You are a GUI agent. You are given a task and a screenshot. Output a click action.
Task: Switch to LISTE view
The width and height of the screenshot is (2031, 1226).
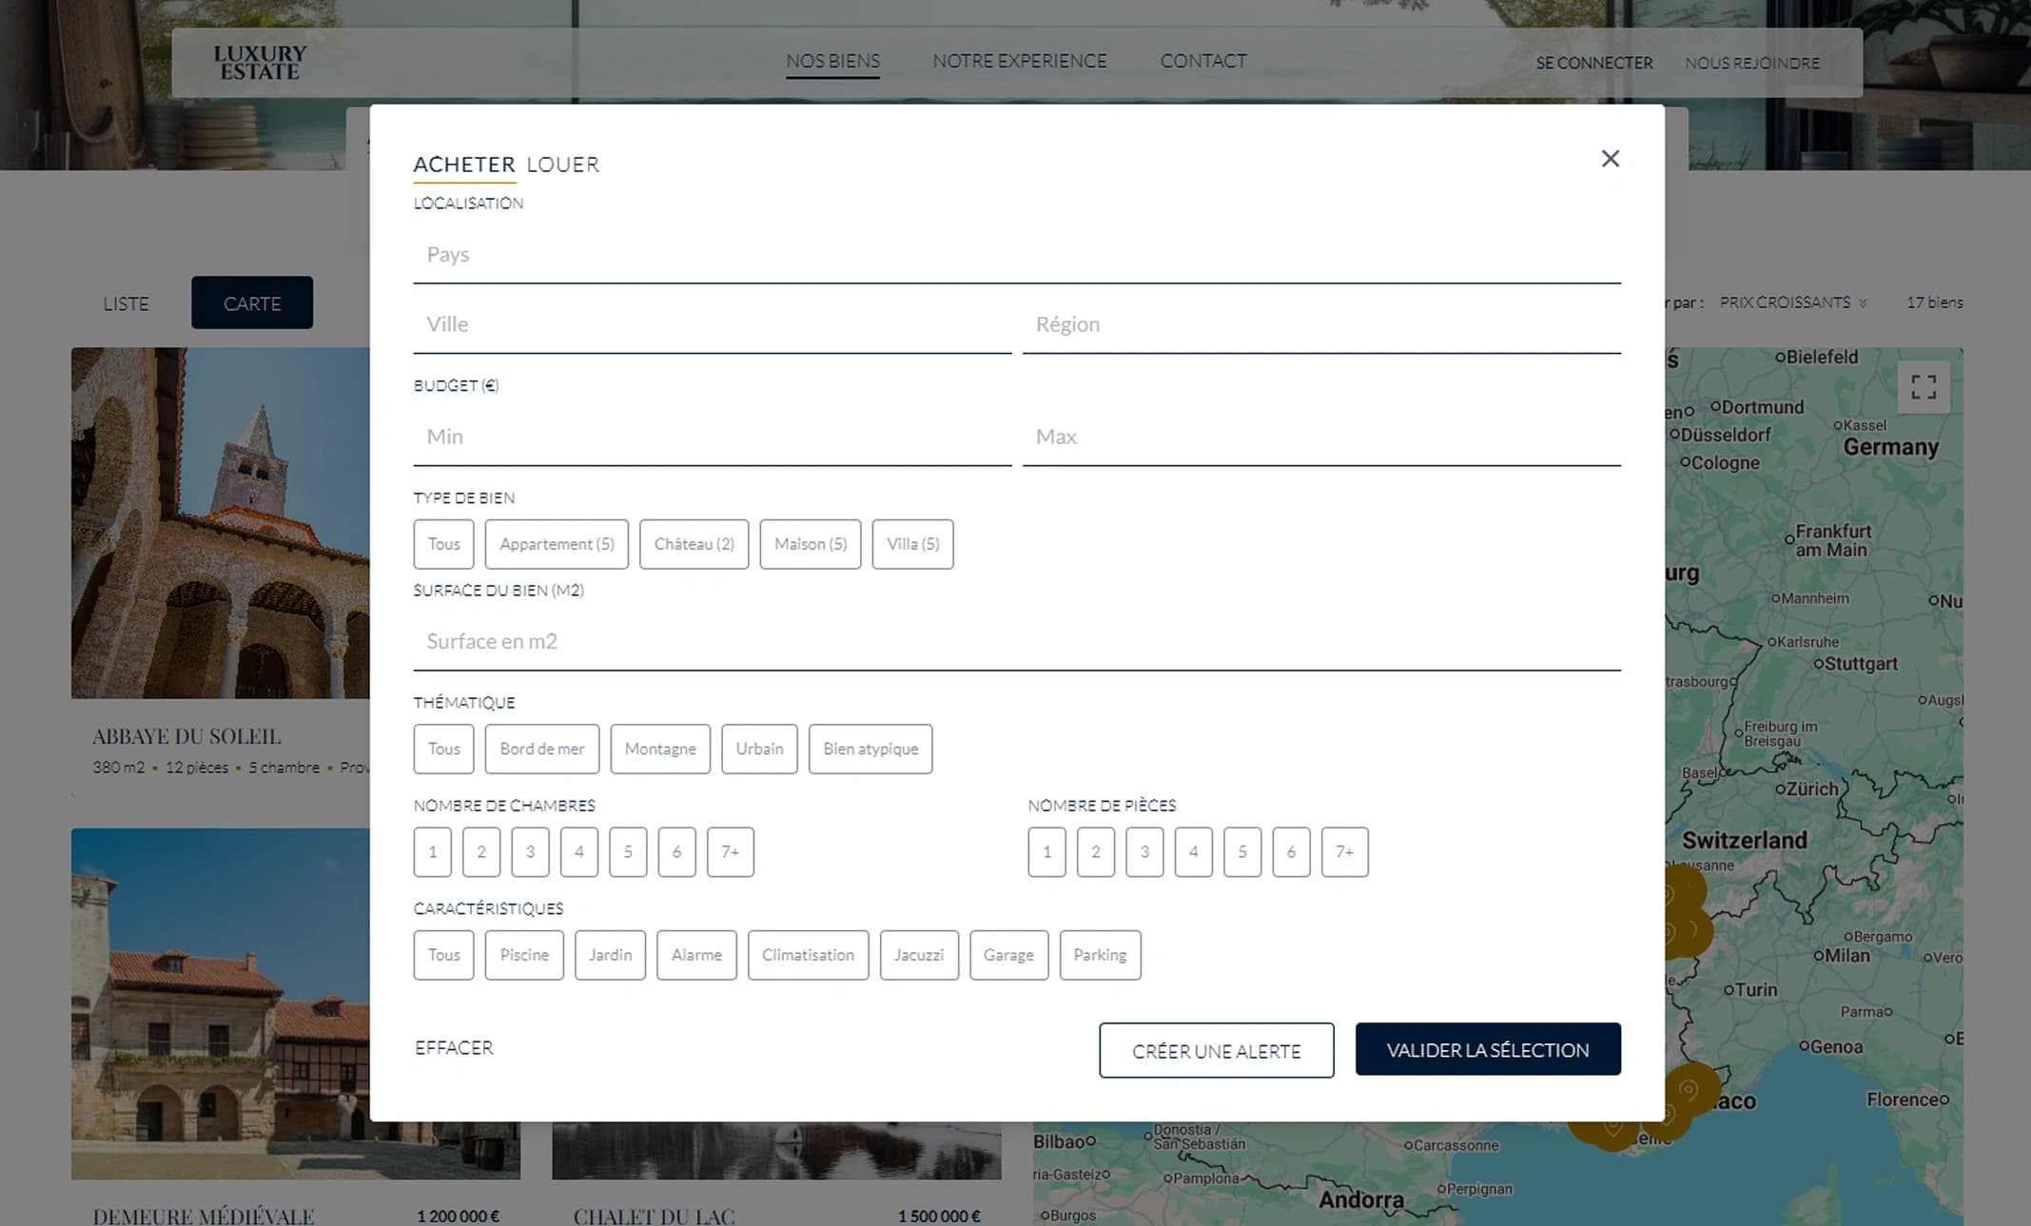(x=125, y=302)
